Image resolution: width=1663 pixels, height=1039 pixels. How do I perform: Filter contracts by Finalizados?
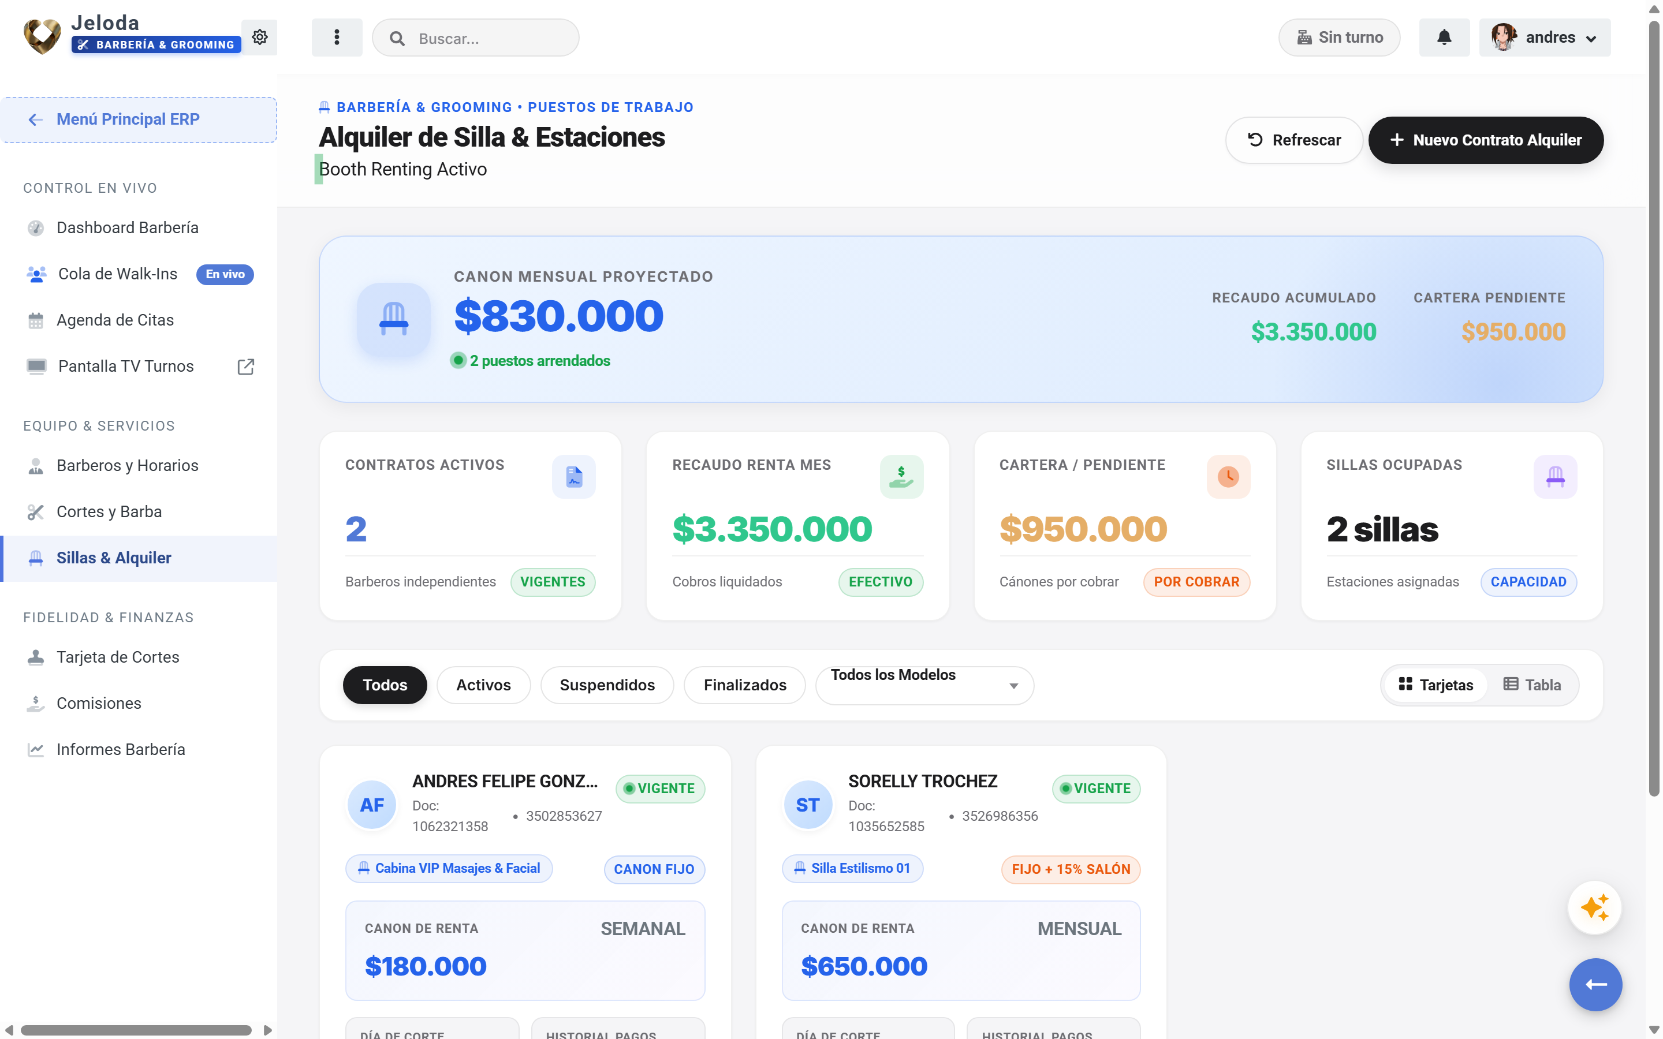click(x=745, y=685)
